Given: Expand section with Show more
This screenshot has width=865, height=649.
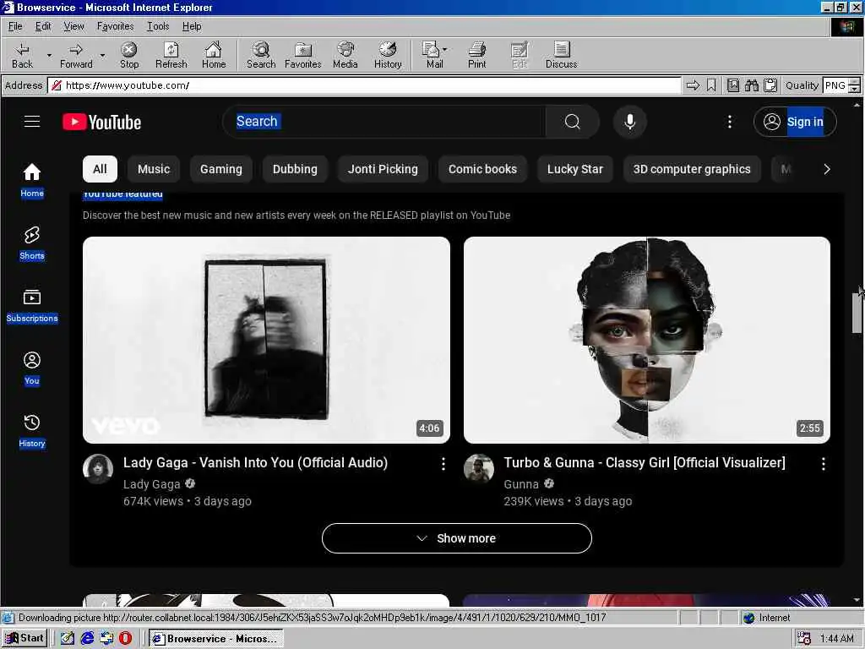Looking at the screenshot, I should pos(457,538).
